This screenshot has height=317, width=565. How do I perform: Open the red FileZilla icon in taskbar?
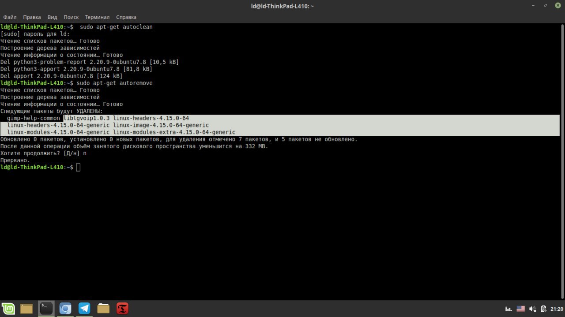click(122, 309)
